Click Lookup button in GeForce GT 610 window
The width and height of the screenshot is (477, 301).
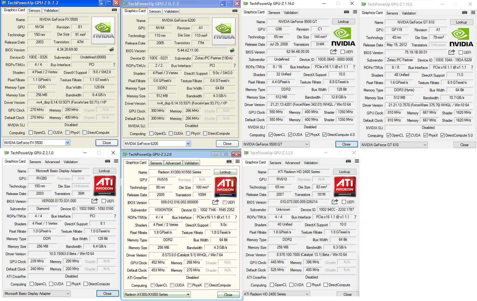click(x=461, y=22)
